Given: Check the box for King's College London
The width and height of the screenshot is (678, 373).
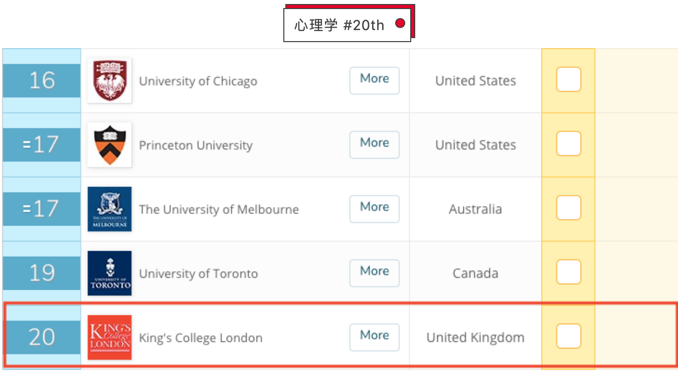Looking at the screenshot, I should pos(568,336).
